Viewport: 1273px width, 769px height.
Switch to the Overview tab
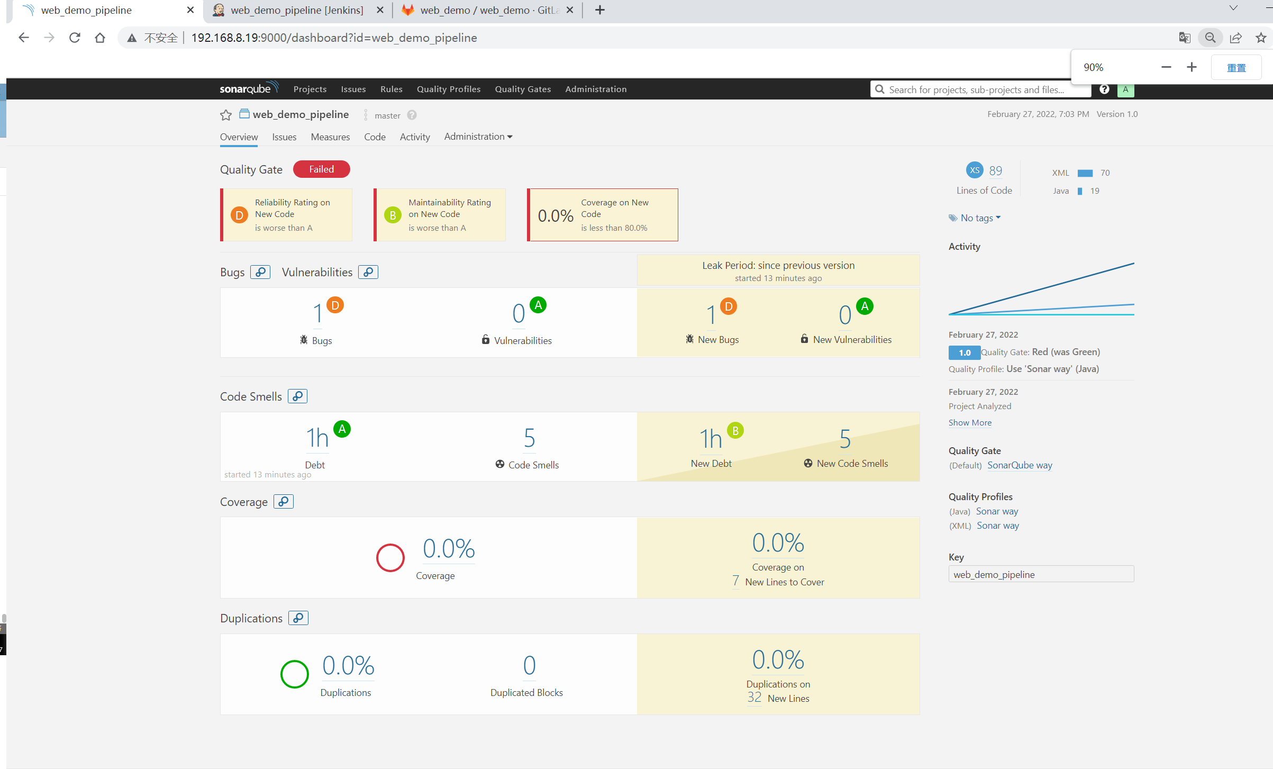239,137
